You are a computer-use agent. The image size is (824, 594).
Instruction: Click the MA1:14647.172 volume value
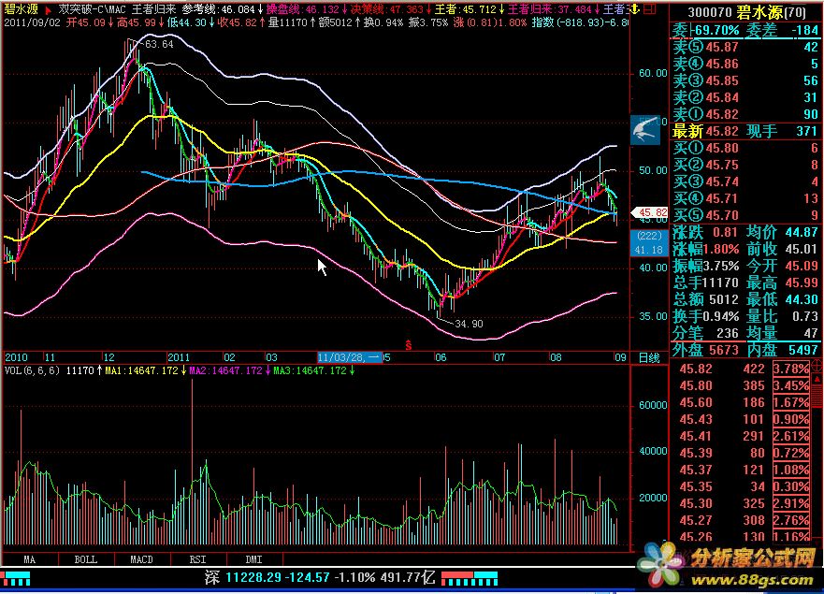click(142, 370)
